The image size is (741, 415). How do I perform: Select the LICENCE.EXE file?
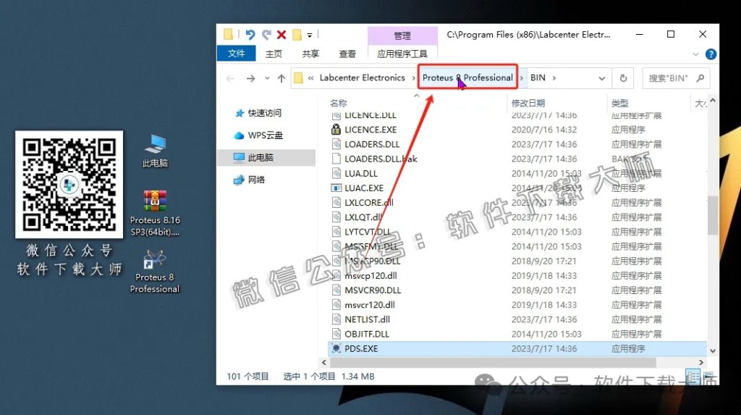coord(370,130)
